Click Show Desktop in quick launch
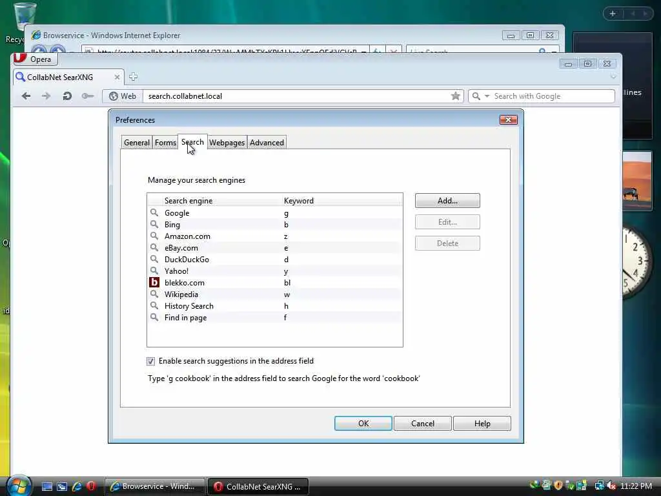661x496 pixels. pyautogui.click(x=46, y=486)
